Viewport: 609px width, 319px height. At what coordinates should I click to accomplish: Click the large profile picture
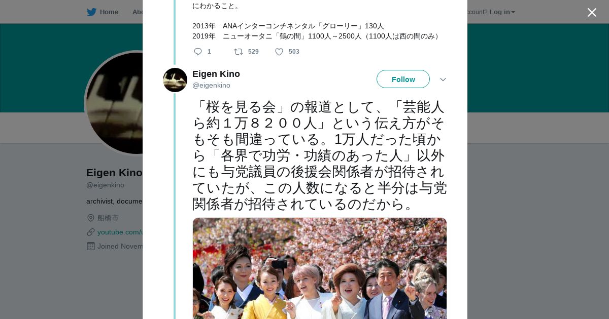click(x=115, y=103)
